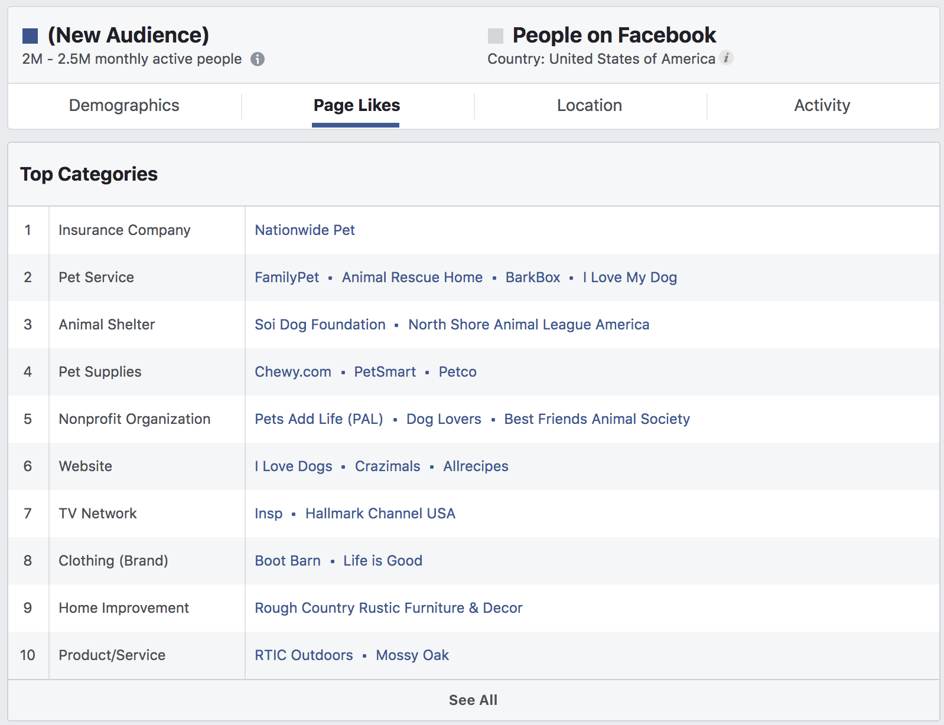Click the I Love Dogs link
944x725 pixels.
(294, 466)
